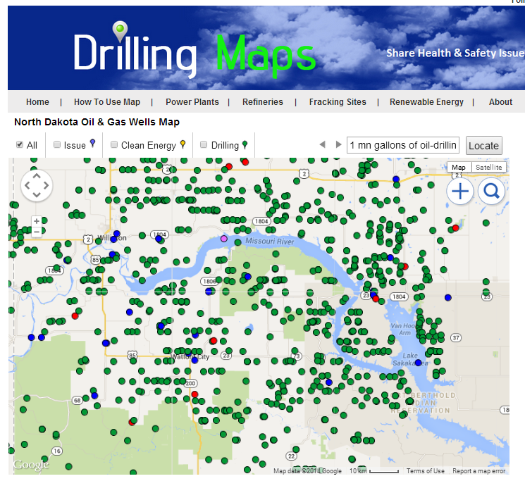This screenshot has width=525, height=481.
Task: Go to Power Plants page
Action: 192,101
